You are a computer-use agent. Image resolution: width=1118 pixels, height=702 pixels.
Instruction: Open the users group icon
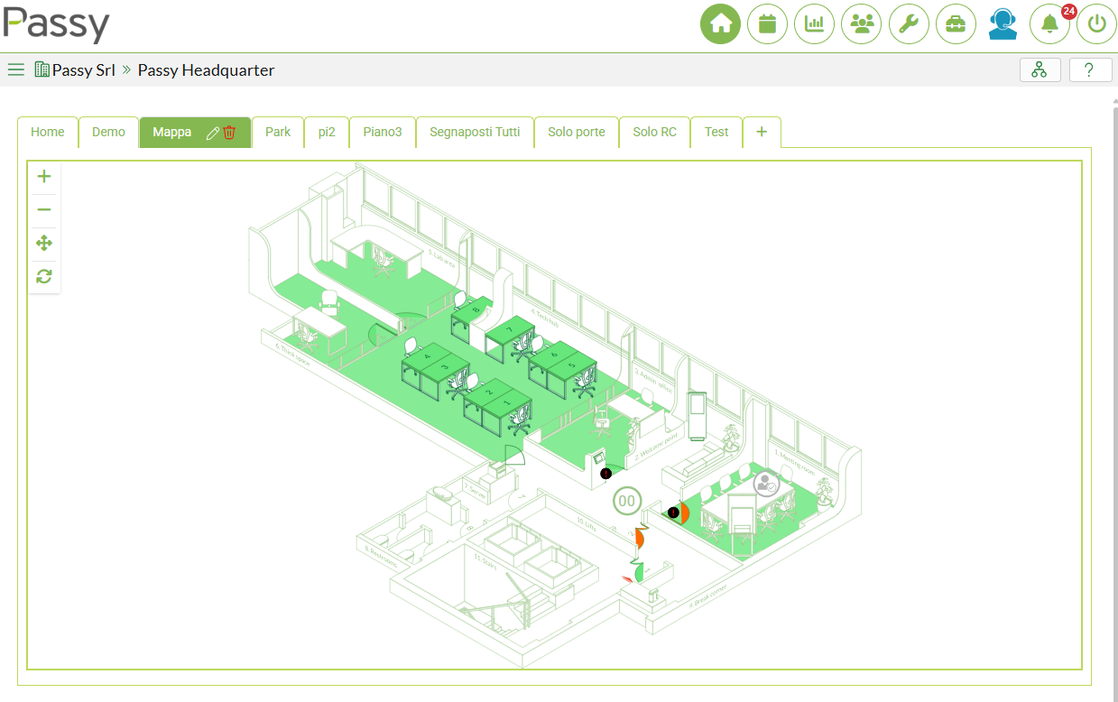click(861, 24)
